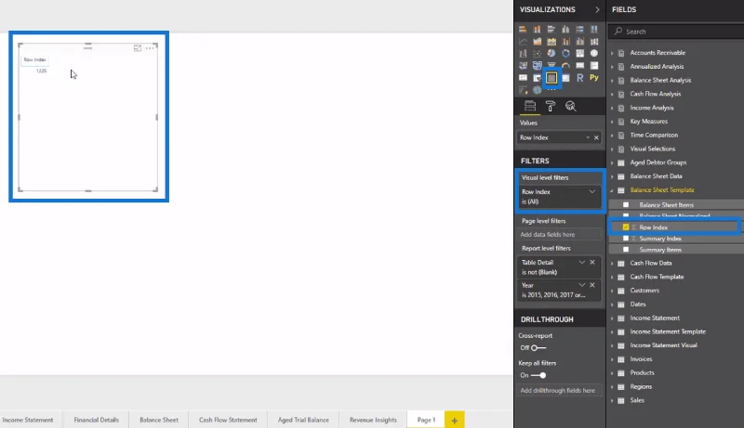Select the donut chart visualization
Screen dimensions: 744x428
[x=565, y=54]
